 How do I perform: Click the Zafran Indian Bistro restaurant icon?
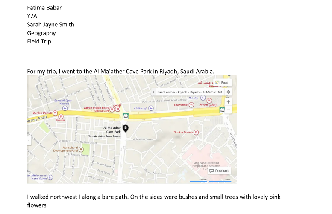tap(112, 109)
